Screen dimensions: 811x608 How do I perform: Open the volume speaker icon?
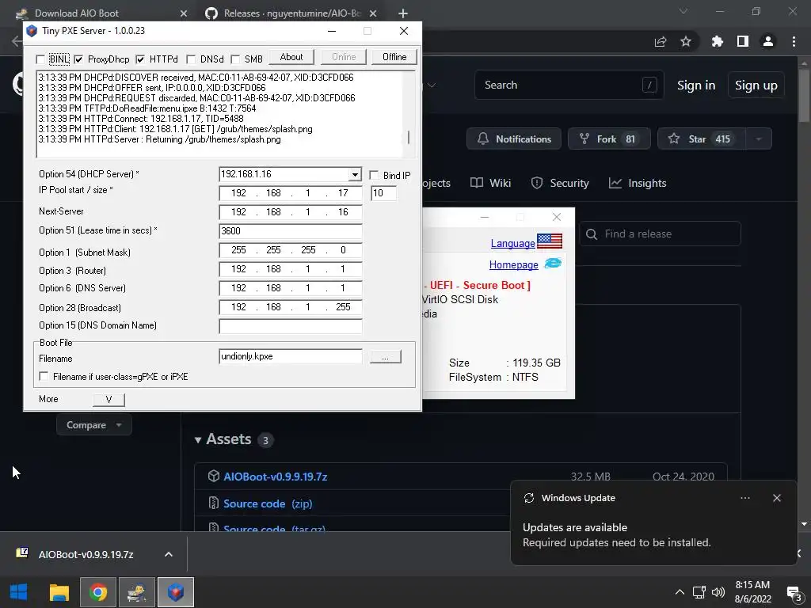[x=718, y=592]
